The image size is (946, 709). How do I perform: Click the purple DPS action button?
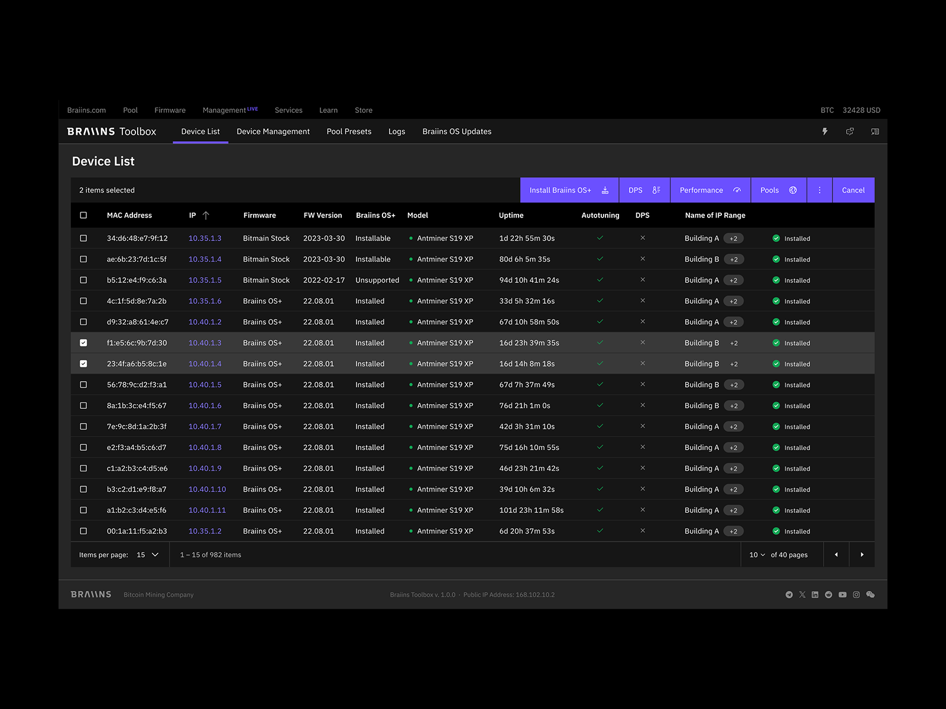tap(644, 190)
